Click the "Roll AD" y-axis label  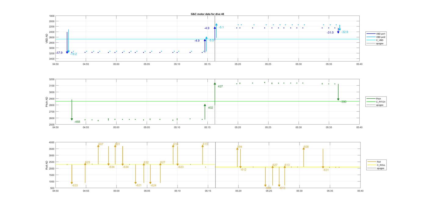47,165
